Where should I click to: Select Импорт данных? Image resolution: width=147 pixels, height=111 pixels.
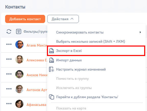[x=96, y=60]
